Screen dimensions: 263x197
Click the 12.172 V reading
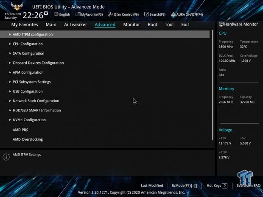[225, 143]
